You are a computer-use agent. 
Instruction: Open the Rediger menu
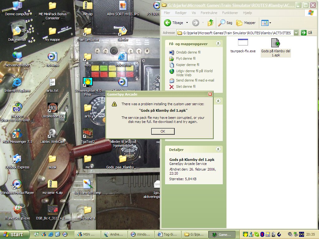(181, 12)
